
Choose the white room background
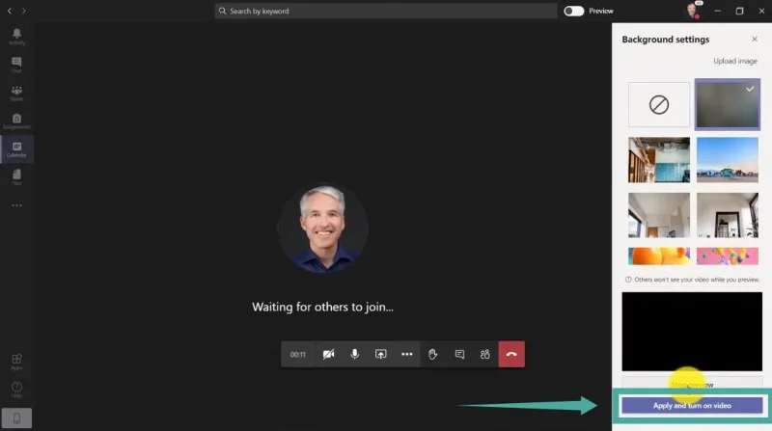tap(659, 215)
